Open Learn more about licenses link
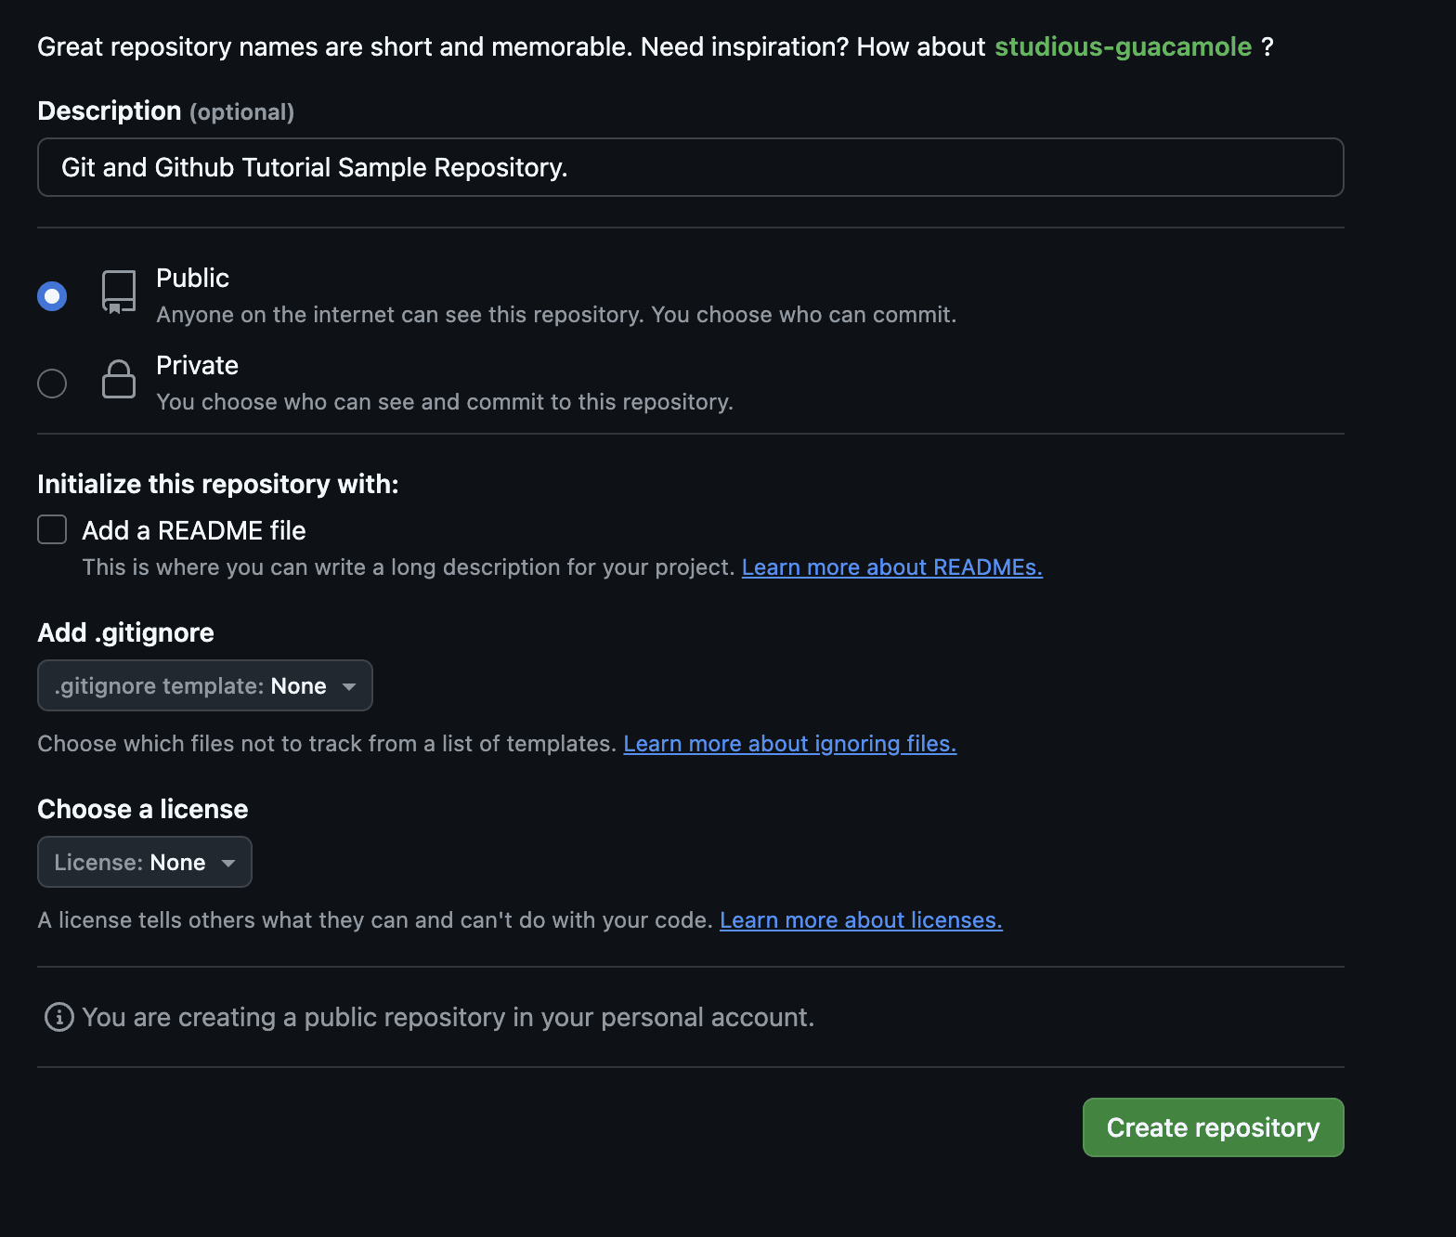 pos(861,920)
